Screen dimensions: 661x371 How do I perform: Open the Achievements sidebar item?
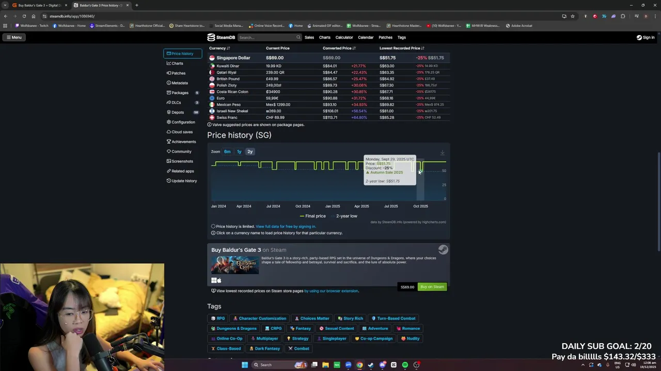tap(181, 142)
